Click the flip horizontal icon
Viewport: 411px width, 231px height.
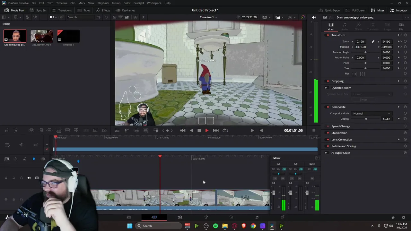click(x=354, y=74)
